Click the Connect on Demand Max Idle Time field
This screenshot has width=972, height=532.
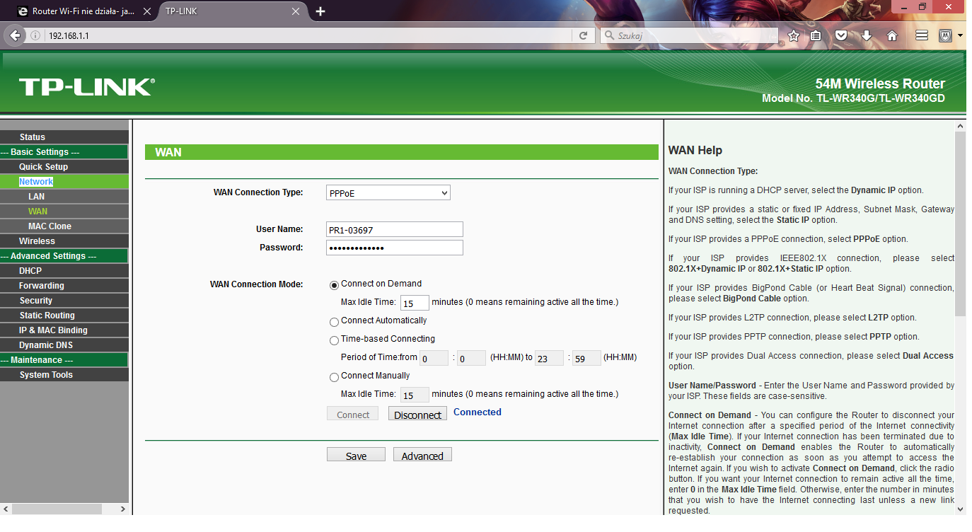coord(415,303)
